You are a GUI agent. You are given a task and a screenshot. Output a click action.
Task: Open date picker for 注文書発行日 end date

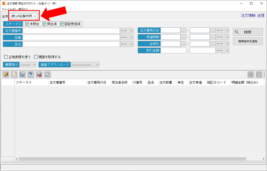pyautogui.click(x=213, y=30)
